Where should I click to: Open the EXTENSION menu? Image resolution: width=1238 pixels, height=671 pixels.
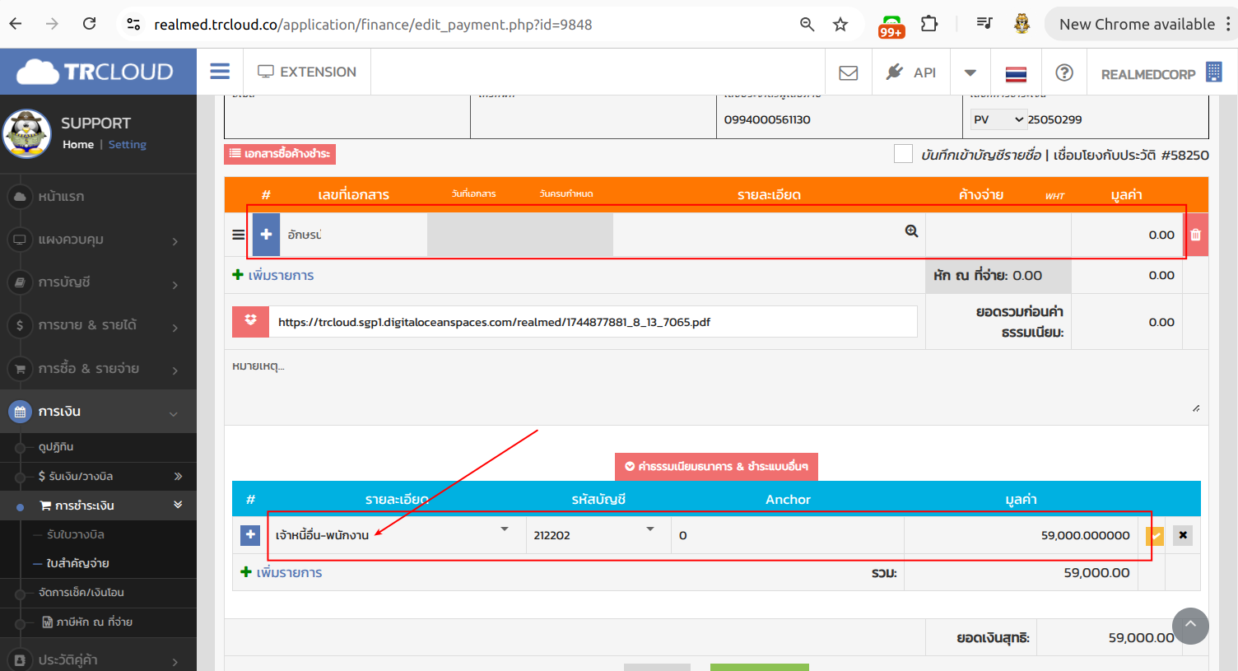click(x=307, y=72)
